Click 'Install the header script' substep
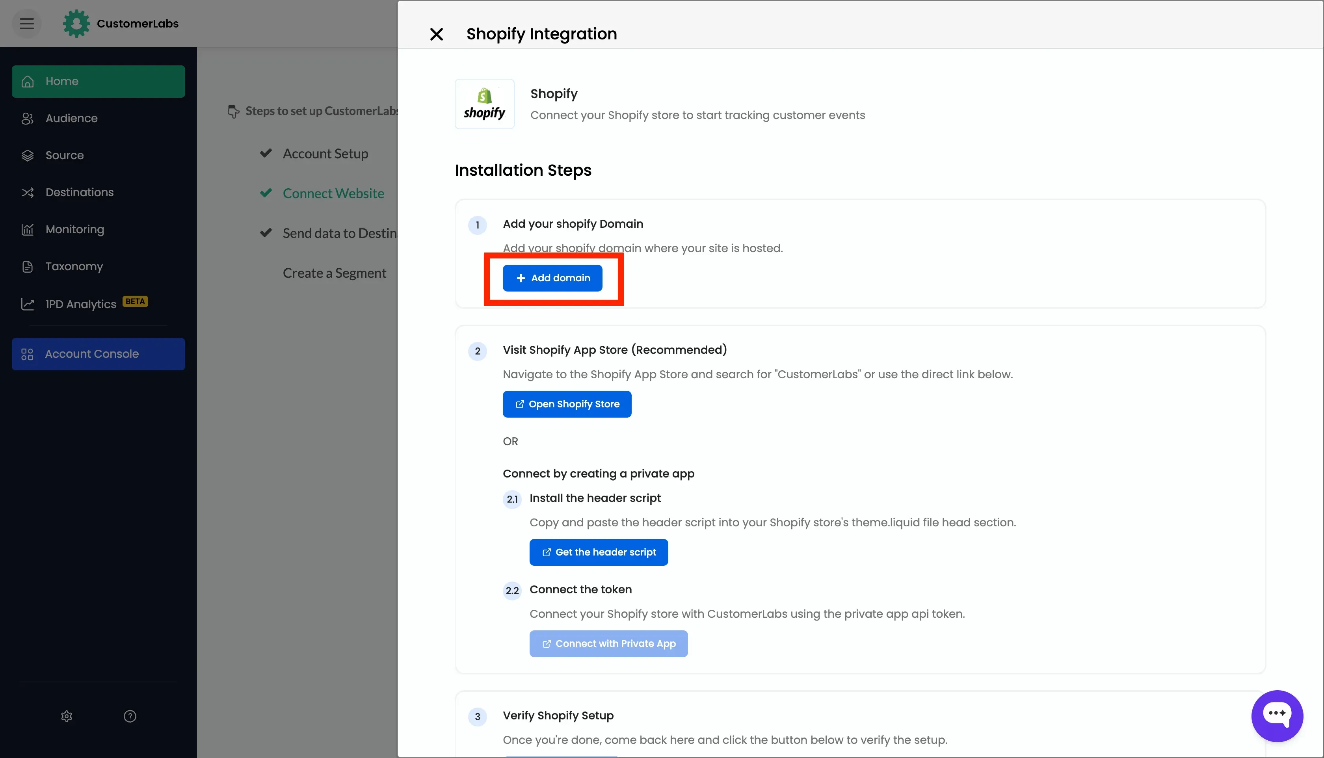 pos(595,498)
